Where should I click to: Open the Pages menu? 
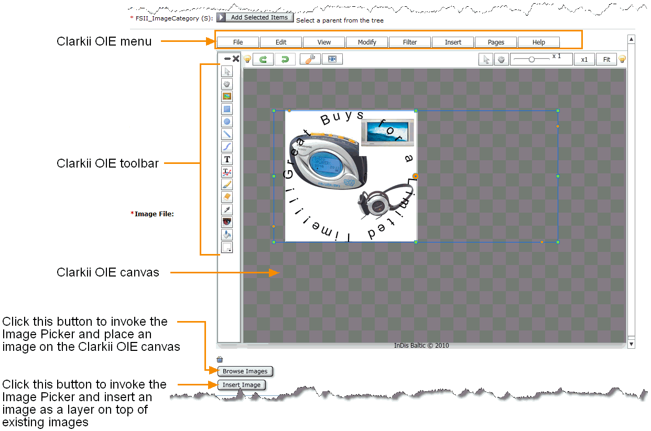(x=496, y=42)
